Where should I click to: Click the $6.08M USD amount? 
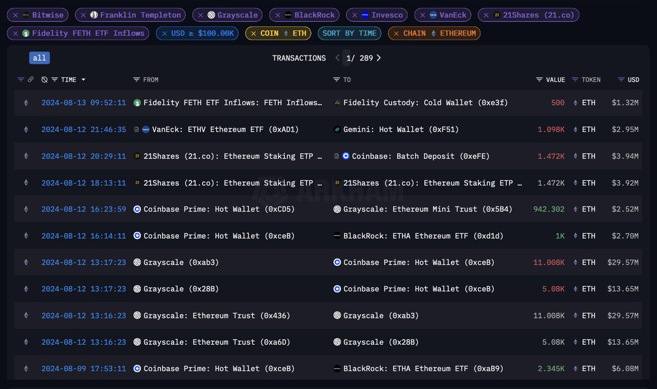pos(625,369)
